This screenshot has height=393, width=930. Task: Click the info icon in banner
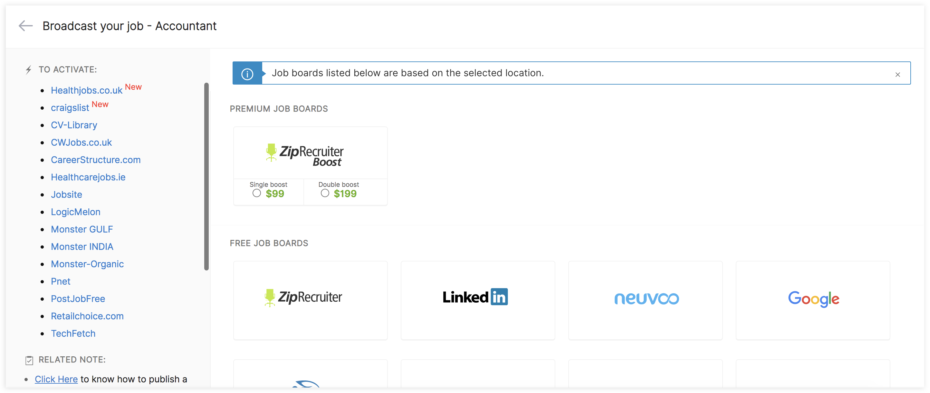pyautogui.click(x=247, y=74)
